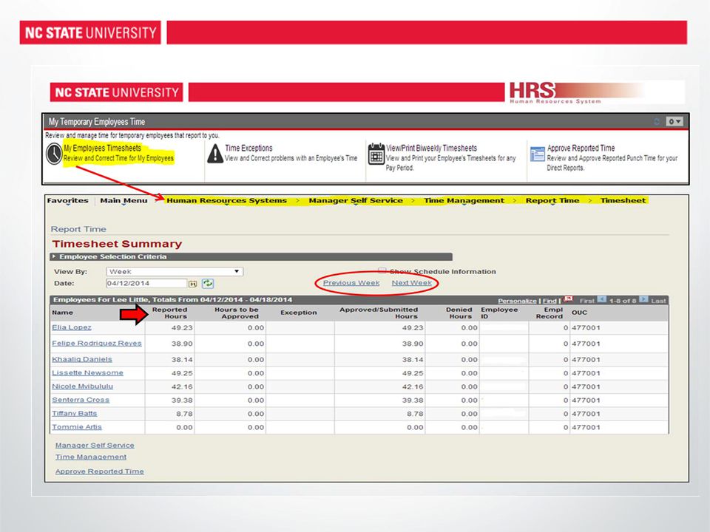Open Lissette Newsome's timesheet
The height and width of the screenshot is (532, 710).
pyautogui.click(x=87, y=372)
